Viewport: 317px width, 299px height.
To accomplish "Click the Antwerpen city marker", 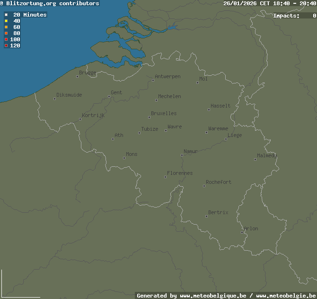I will click(153, 80).
